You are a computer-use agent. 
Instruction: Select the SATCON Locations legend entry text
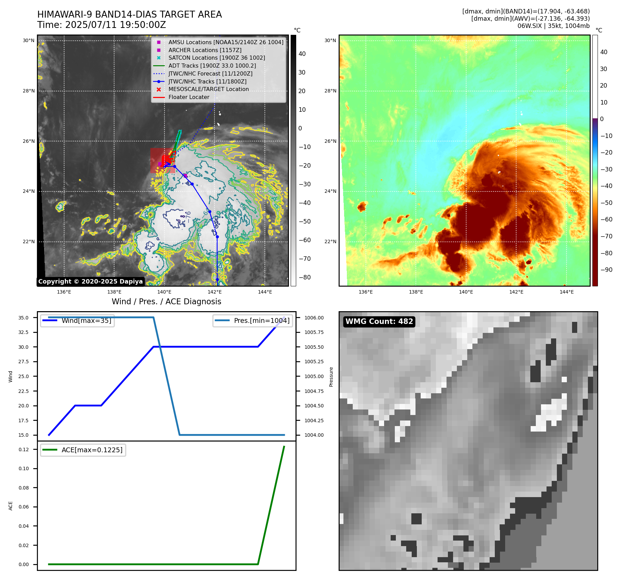click(x=217, y=58)
